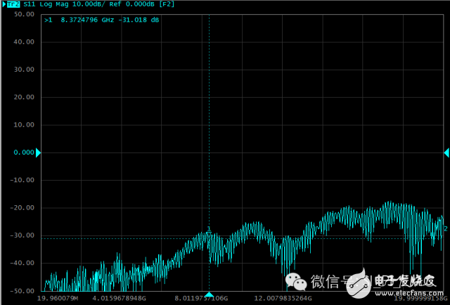Screen dimensions: 450x305
Task: Select the marker 1 triangle on frequency axis
Action: 208,294
